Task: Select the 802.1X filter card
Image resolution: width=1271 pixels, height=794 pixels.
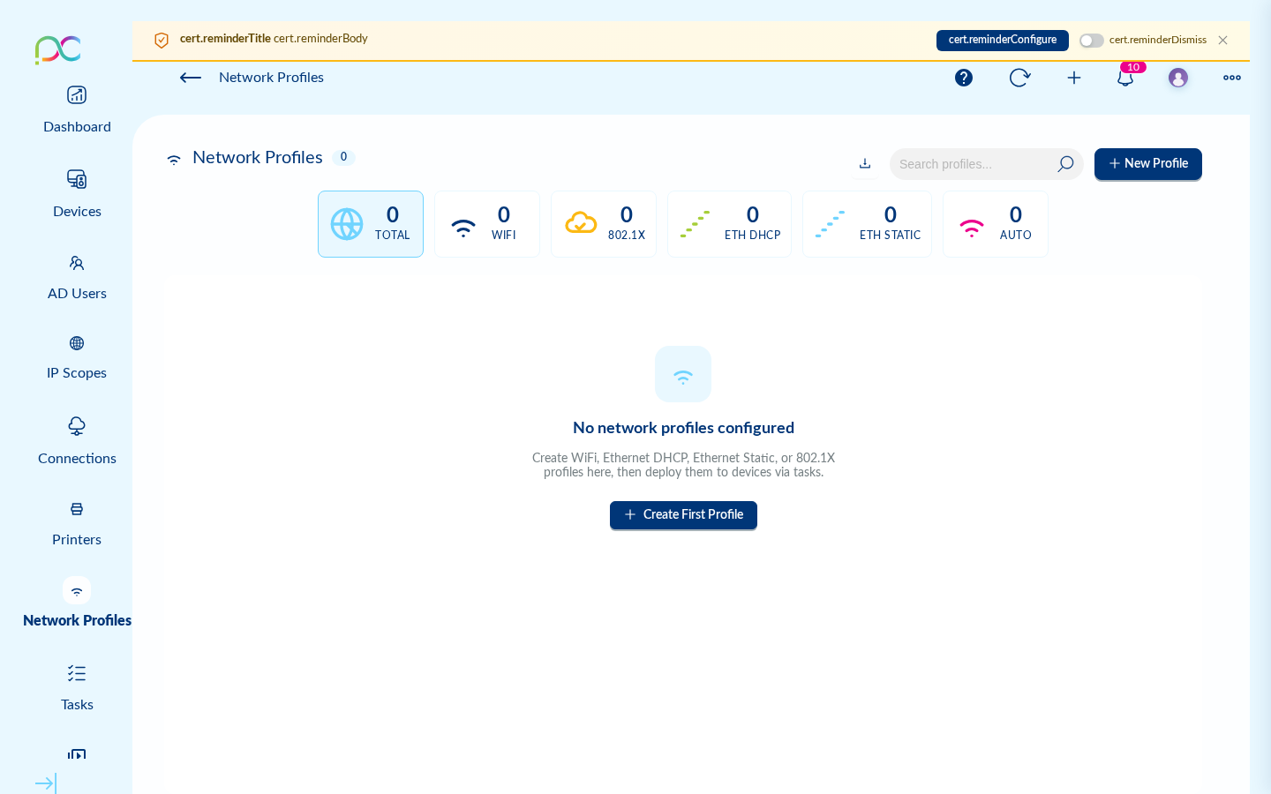Action: [x=604, y=224]
